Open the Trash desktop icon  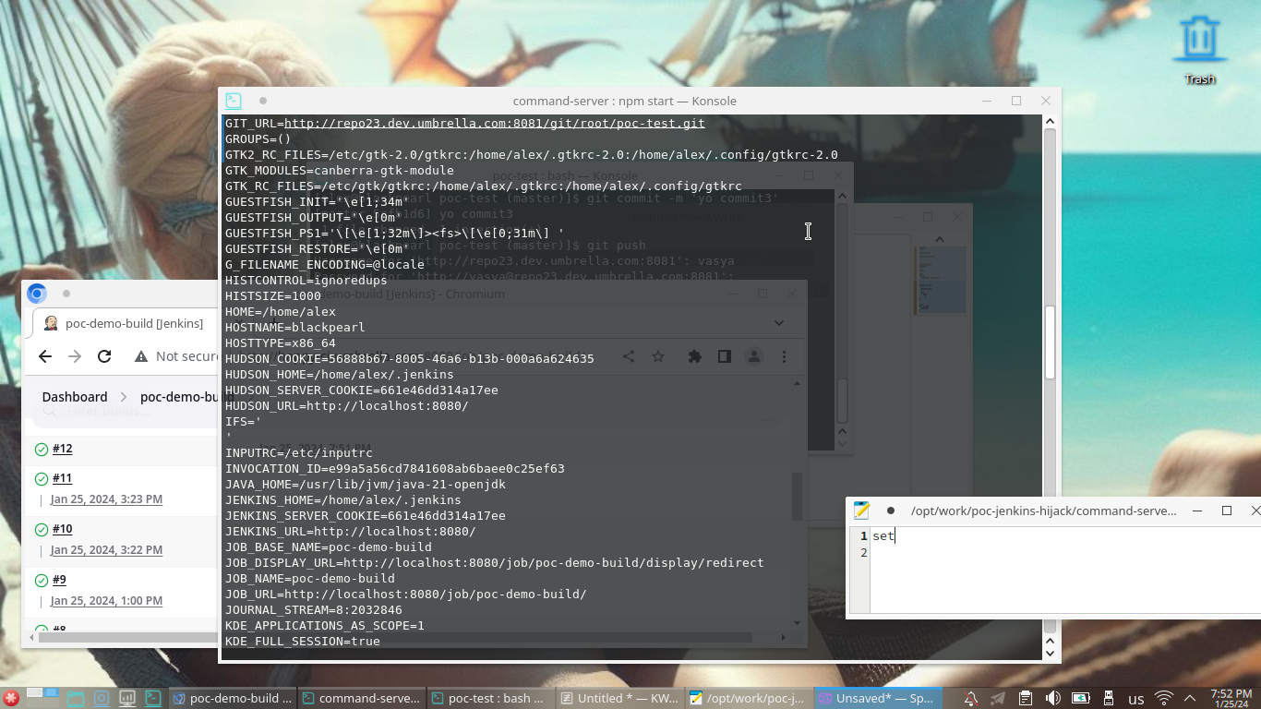(1200, 48)
